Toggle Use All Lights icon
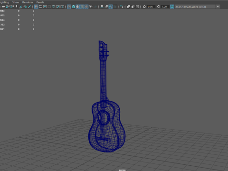The height and width of the screenshot is (171, 228). click(x=91, y=7)
